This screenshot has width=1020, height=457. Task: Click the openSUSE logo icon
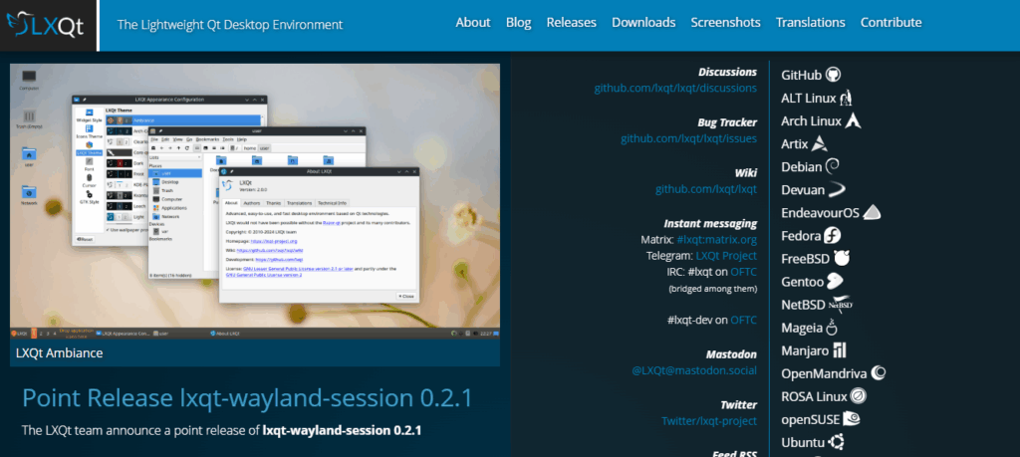(853, 419)
